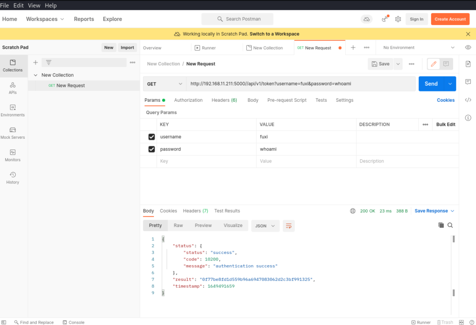Image resolution: width=476 pixels, height=325 pixels.
Task: Close the Scratch Pad banner
Action: point(468,34)
